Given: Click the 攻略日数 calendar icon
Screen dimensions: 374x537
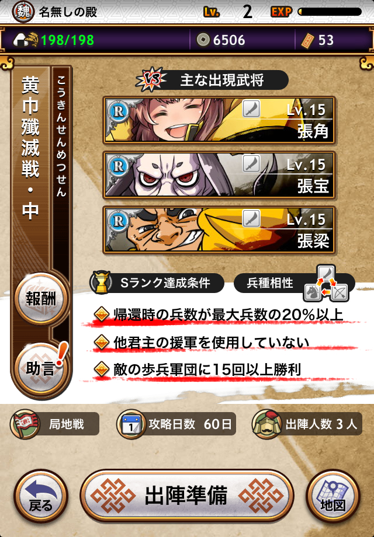Looking at the screenshot, I should [x=131, y=424].
